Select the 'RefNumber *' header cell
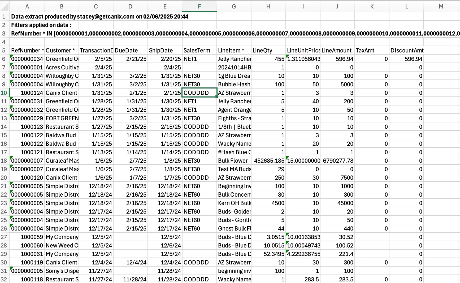 point(27,51)
